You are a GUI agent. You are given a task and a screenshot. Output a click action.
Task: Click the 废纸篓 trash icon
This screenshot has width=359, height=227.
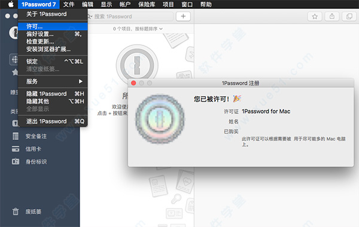pyautogui.click(x=16, y=211)
